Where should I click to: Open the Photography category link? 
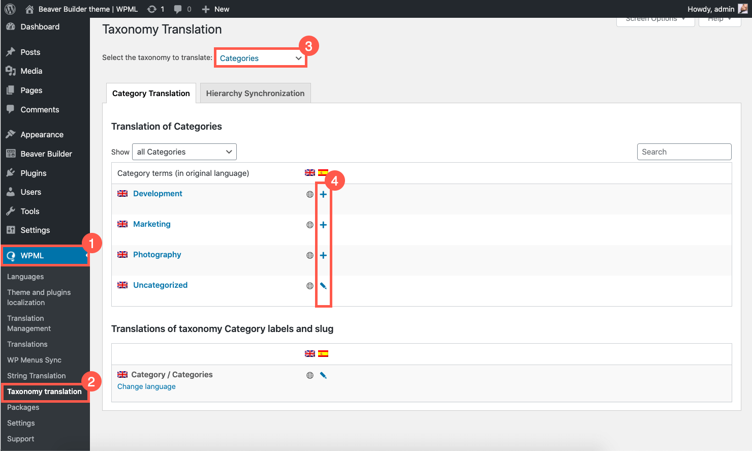click(157, 255)
